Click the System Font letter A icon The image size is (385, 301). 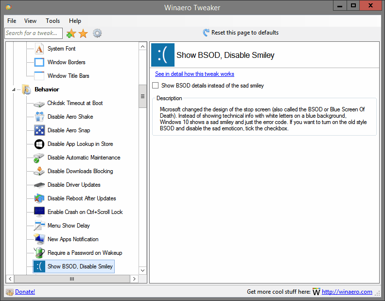39,49
